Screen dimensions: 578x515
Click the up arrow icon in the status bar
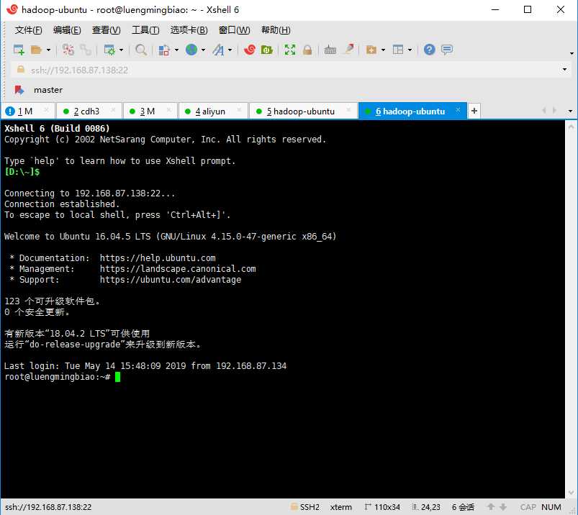(x=491, y=507)
